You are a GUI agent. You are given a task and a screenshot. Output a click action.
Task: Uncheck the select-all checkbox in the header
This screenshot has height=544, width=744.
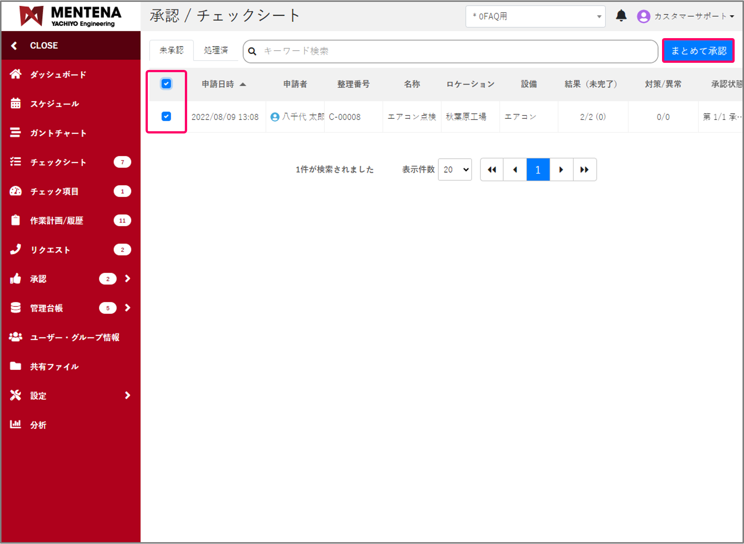pyautogui.click(x=166, y=84)
